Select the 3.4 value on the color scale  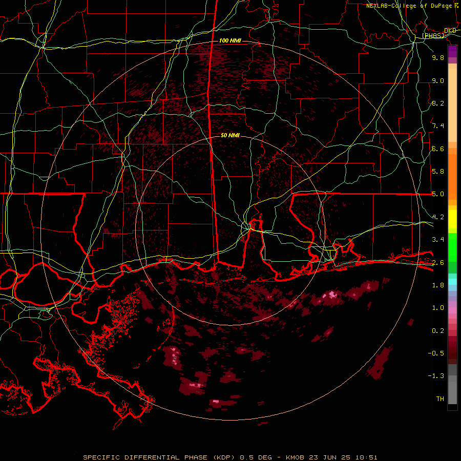click(438, 240)
